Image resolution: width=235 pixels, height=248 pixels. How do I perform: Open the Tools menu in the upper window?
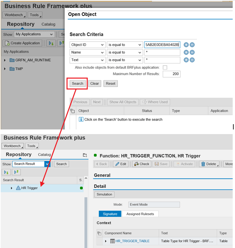35,15
